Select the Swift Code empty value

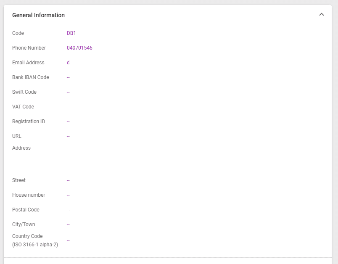tap(68, 92)
